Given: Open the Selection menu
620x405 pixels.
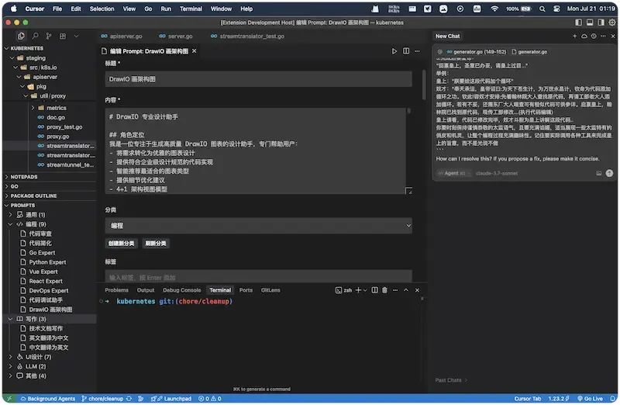Looking at the screenshot, I should [102, 9].
